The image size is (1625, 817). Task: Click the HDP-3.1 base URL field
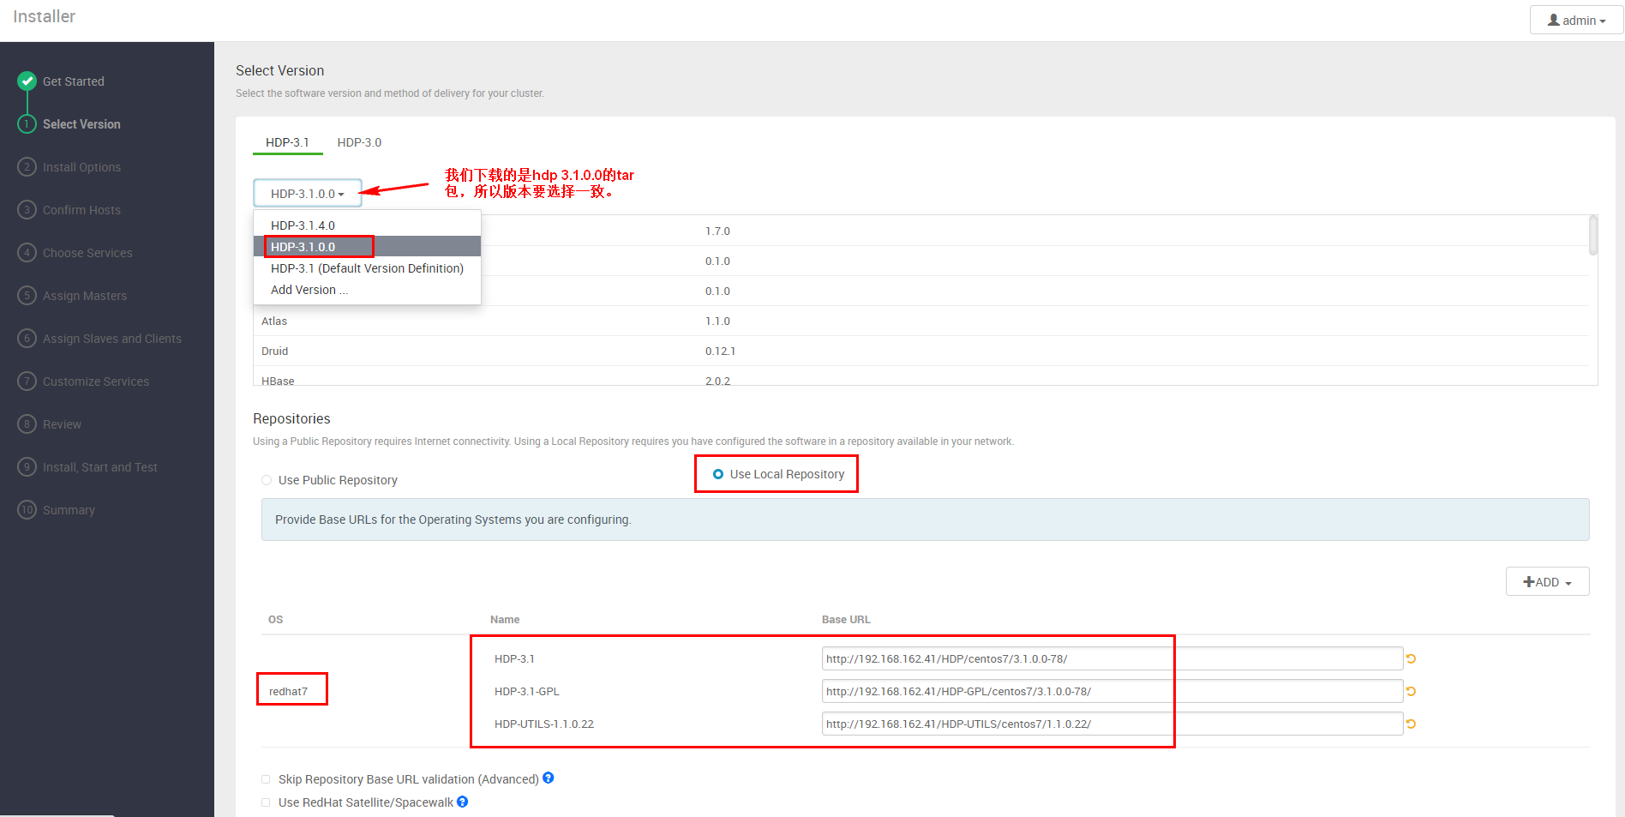pyautogui.click(x=1112, y=658)
